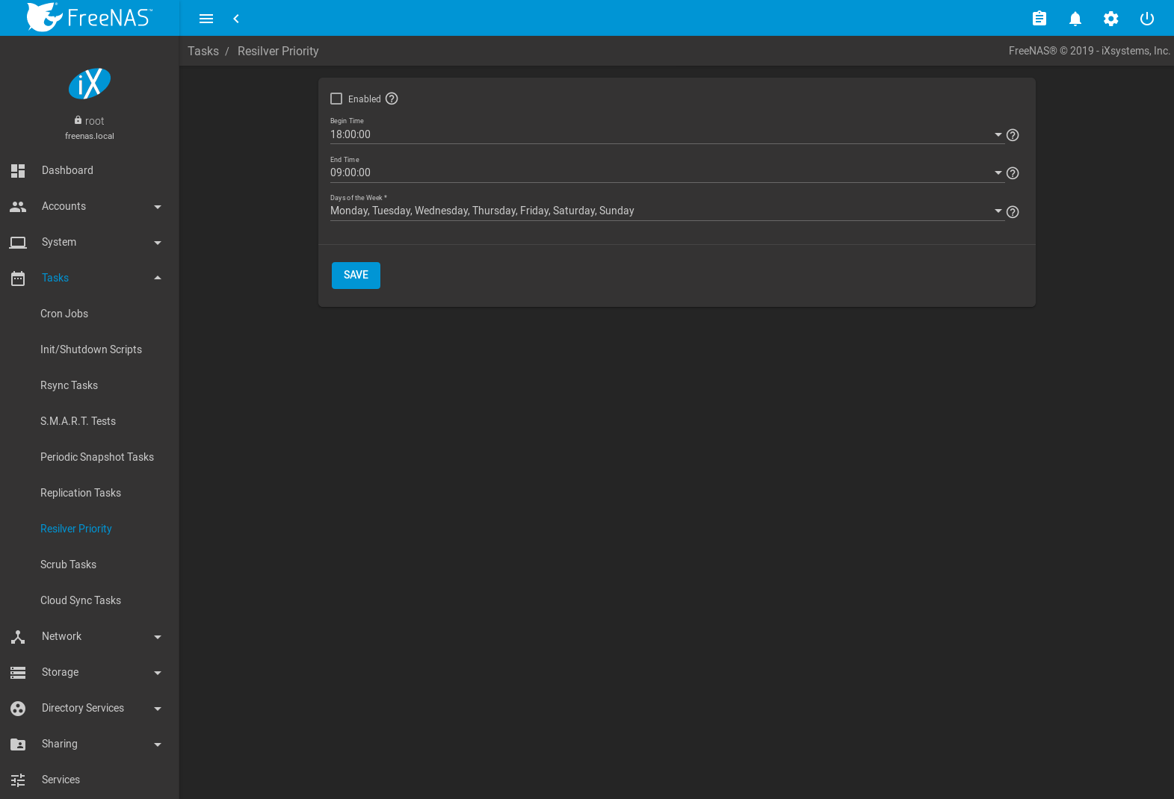Click the root username label
Viewport: 1174px width, 799px height.
[x=95, y=121]
